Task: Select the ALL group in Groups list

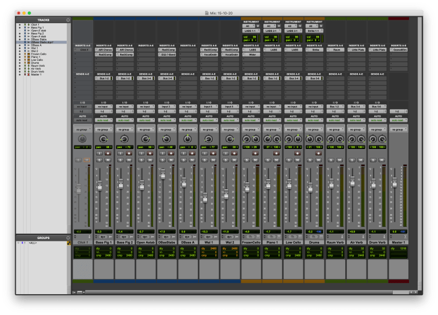Action: pos(34,243)
